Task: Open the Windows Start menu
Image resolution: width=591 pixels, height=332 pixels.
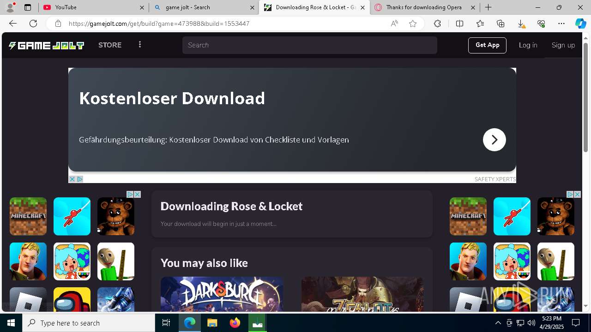Action: [11, 323]
